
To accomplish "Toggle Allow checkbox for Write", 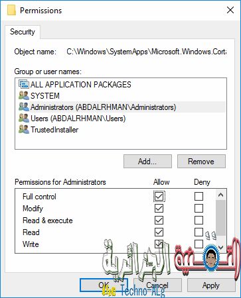I will pos(159,244).
